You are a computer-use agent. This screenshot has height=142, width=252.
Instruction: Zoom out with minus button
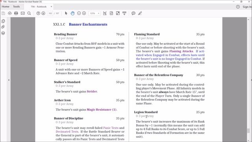[79, 13]
